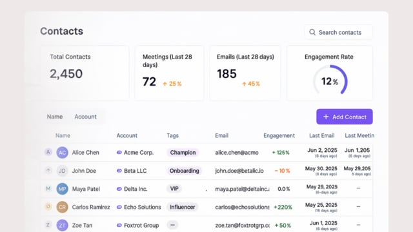Click the May 25, 2025 last email date

[321, 205]
